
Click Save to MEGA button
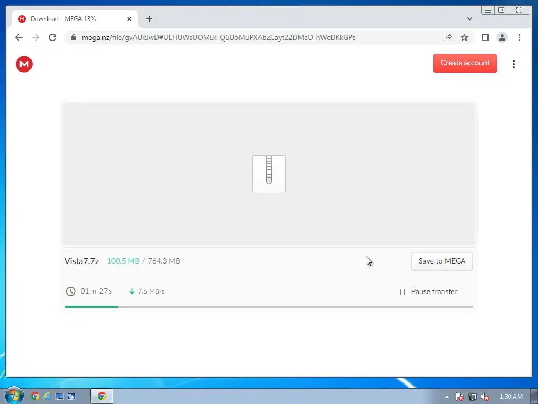click(x=442, y=261)
